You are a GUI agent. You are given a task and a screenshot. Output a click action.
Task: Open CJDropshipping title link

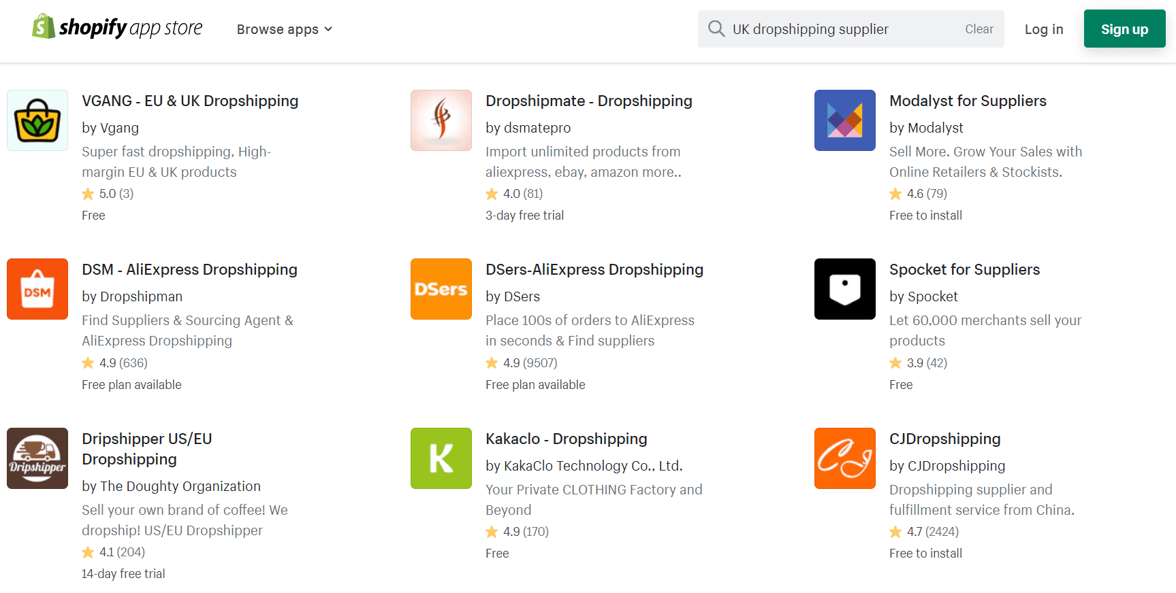point(945,439)
